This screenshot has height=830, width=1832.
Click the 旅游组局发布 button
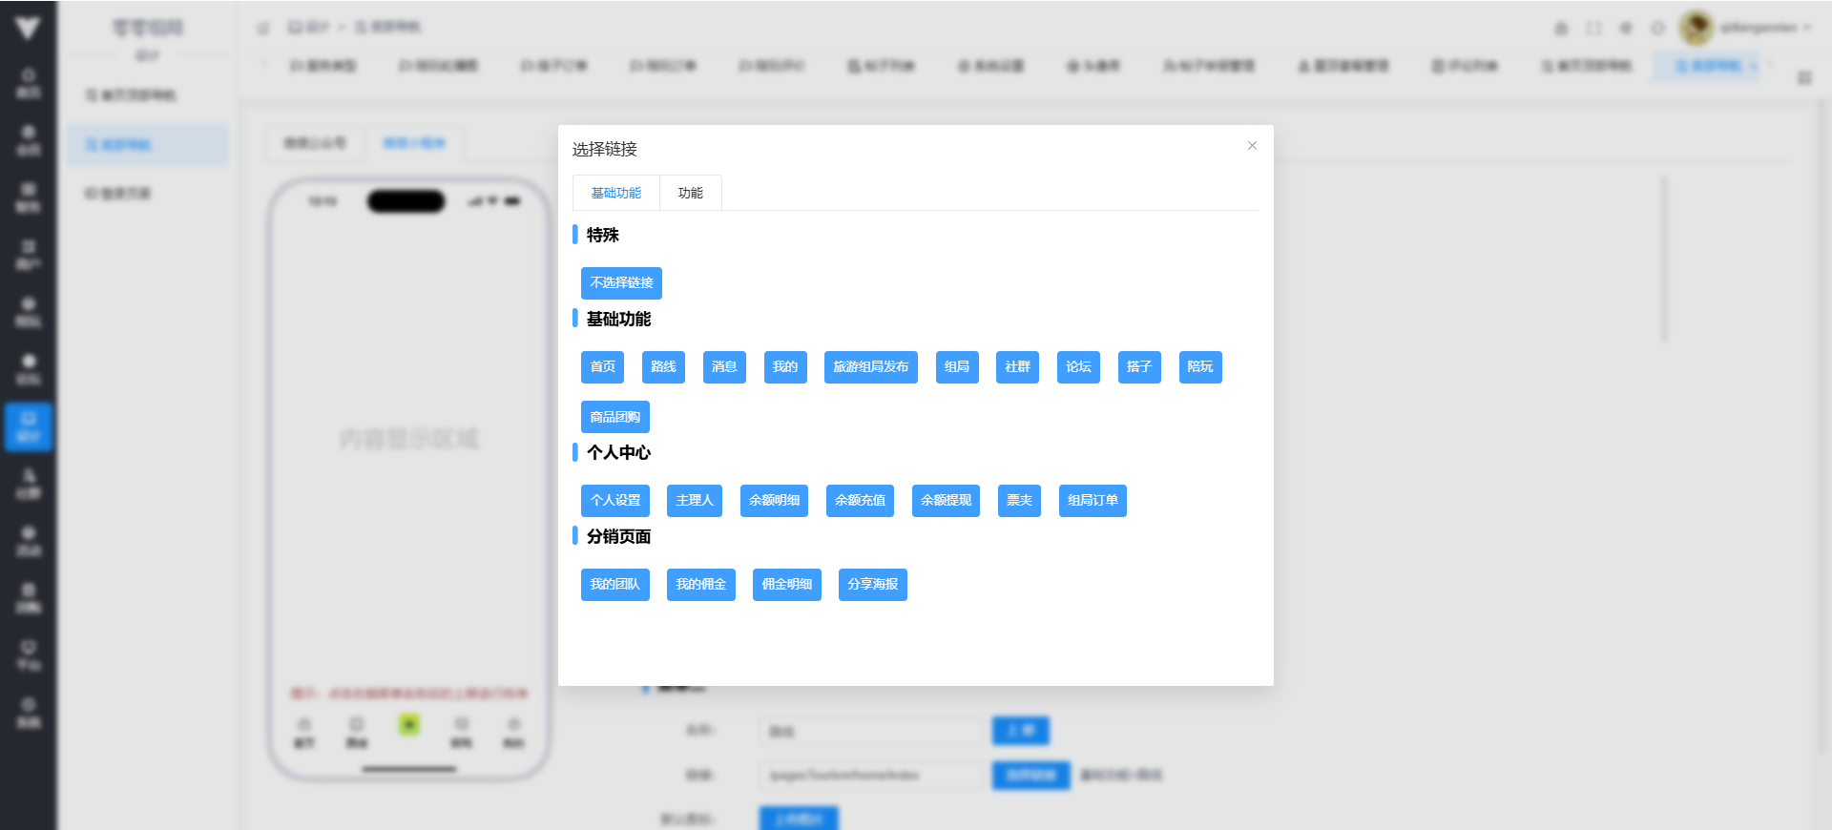click(870, 367)
